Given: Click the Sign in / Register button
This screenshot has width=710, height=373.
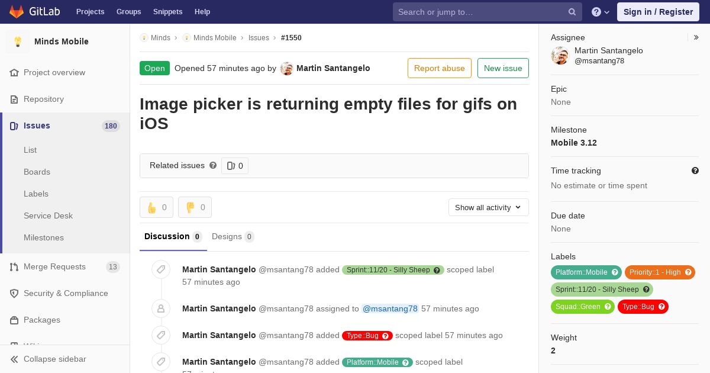Looking at the screenshot, I should tap(658, 12).
